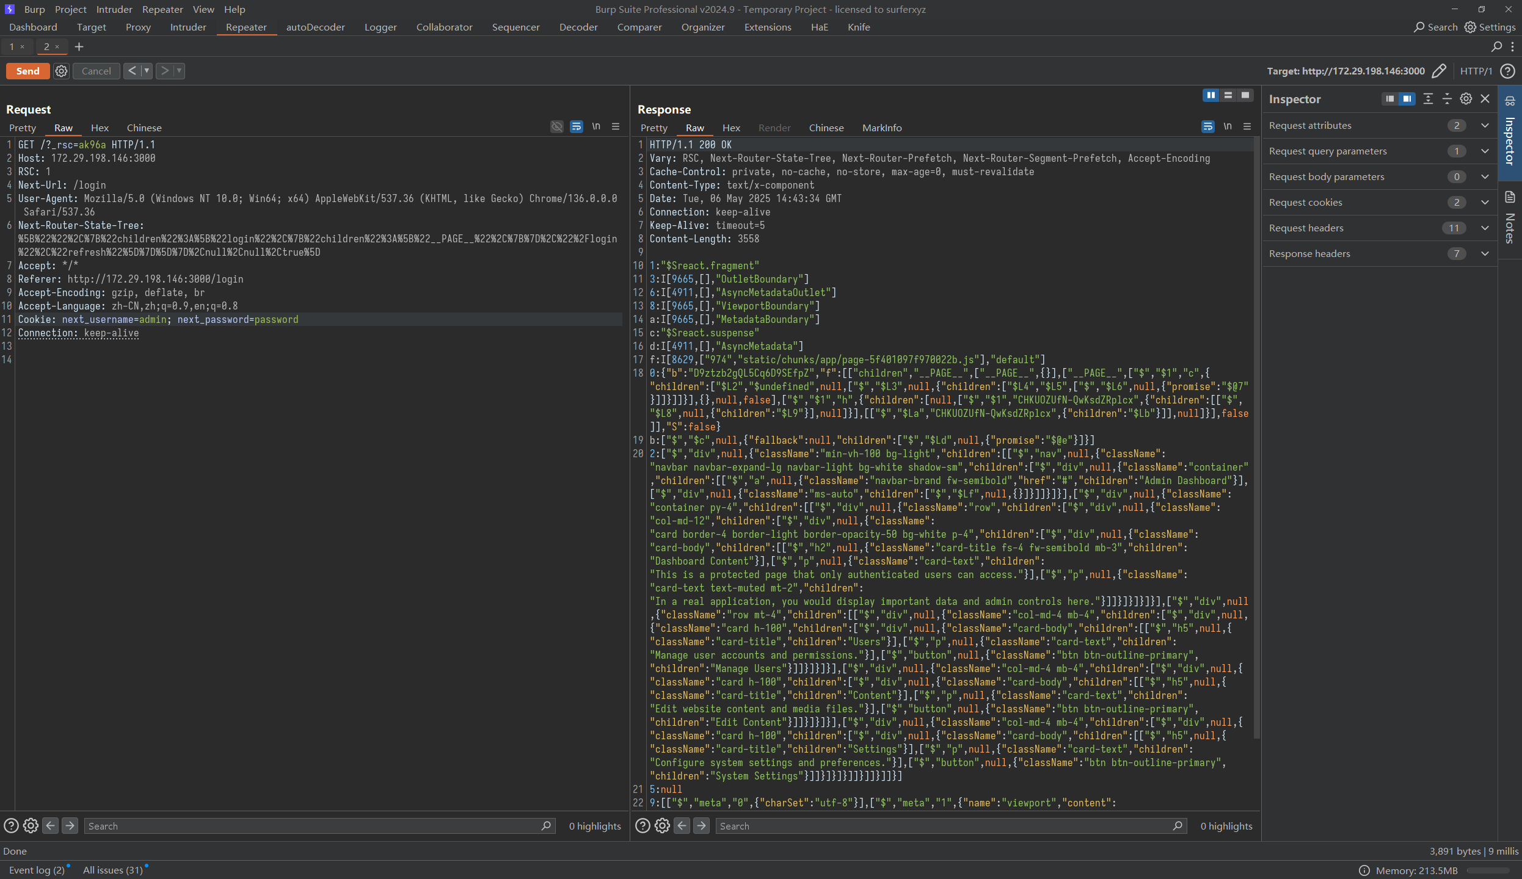Go back to previous request arrow
The width and height of the screenshot is (1522, 879).
tap(132, 71)
